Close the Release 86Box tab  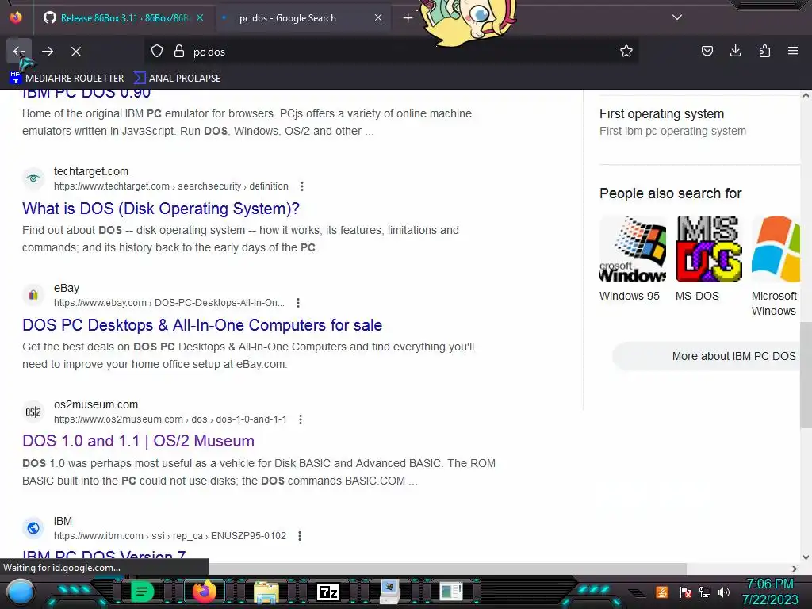pyautogui.click(x=200, y=17)
